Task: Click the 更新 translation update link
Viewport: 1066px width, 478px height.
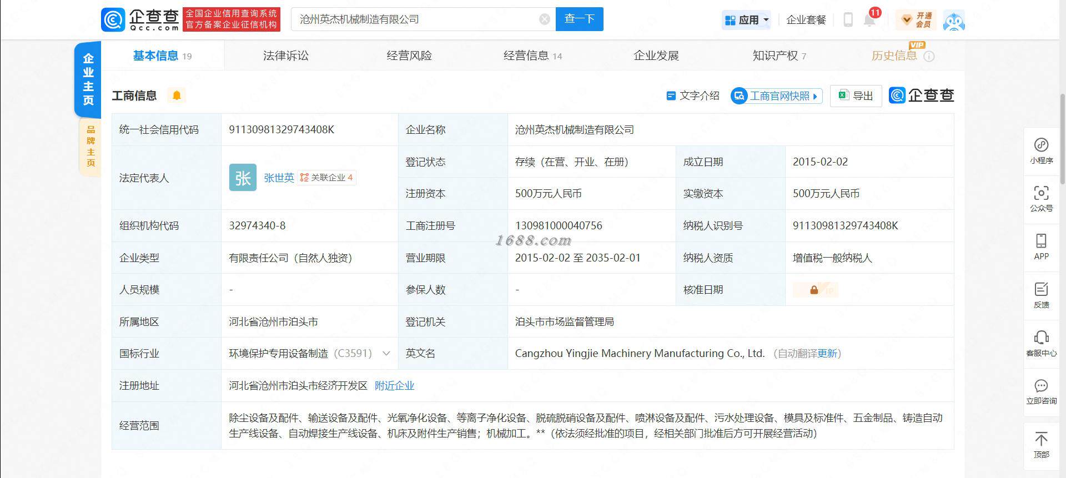Action: (x=827, y=354)
